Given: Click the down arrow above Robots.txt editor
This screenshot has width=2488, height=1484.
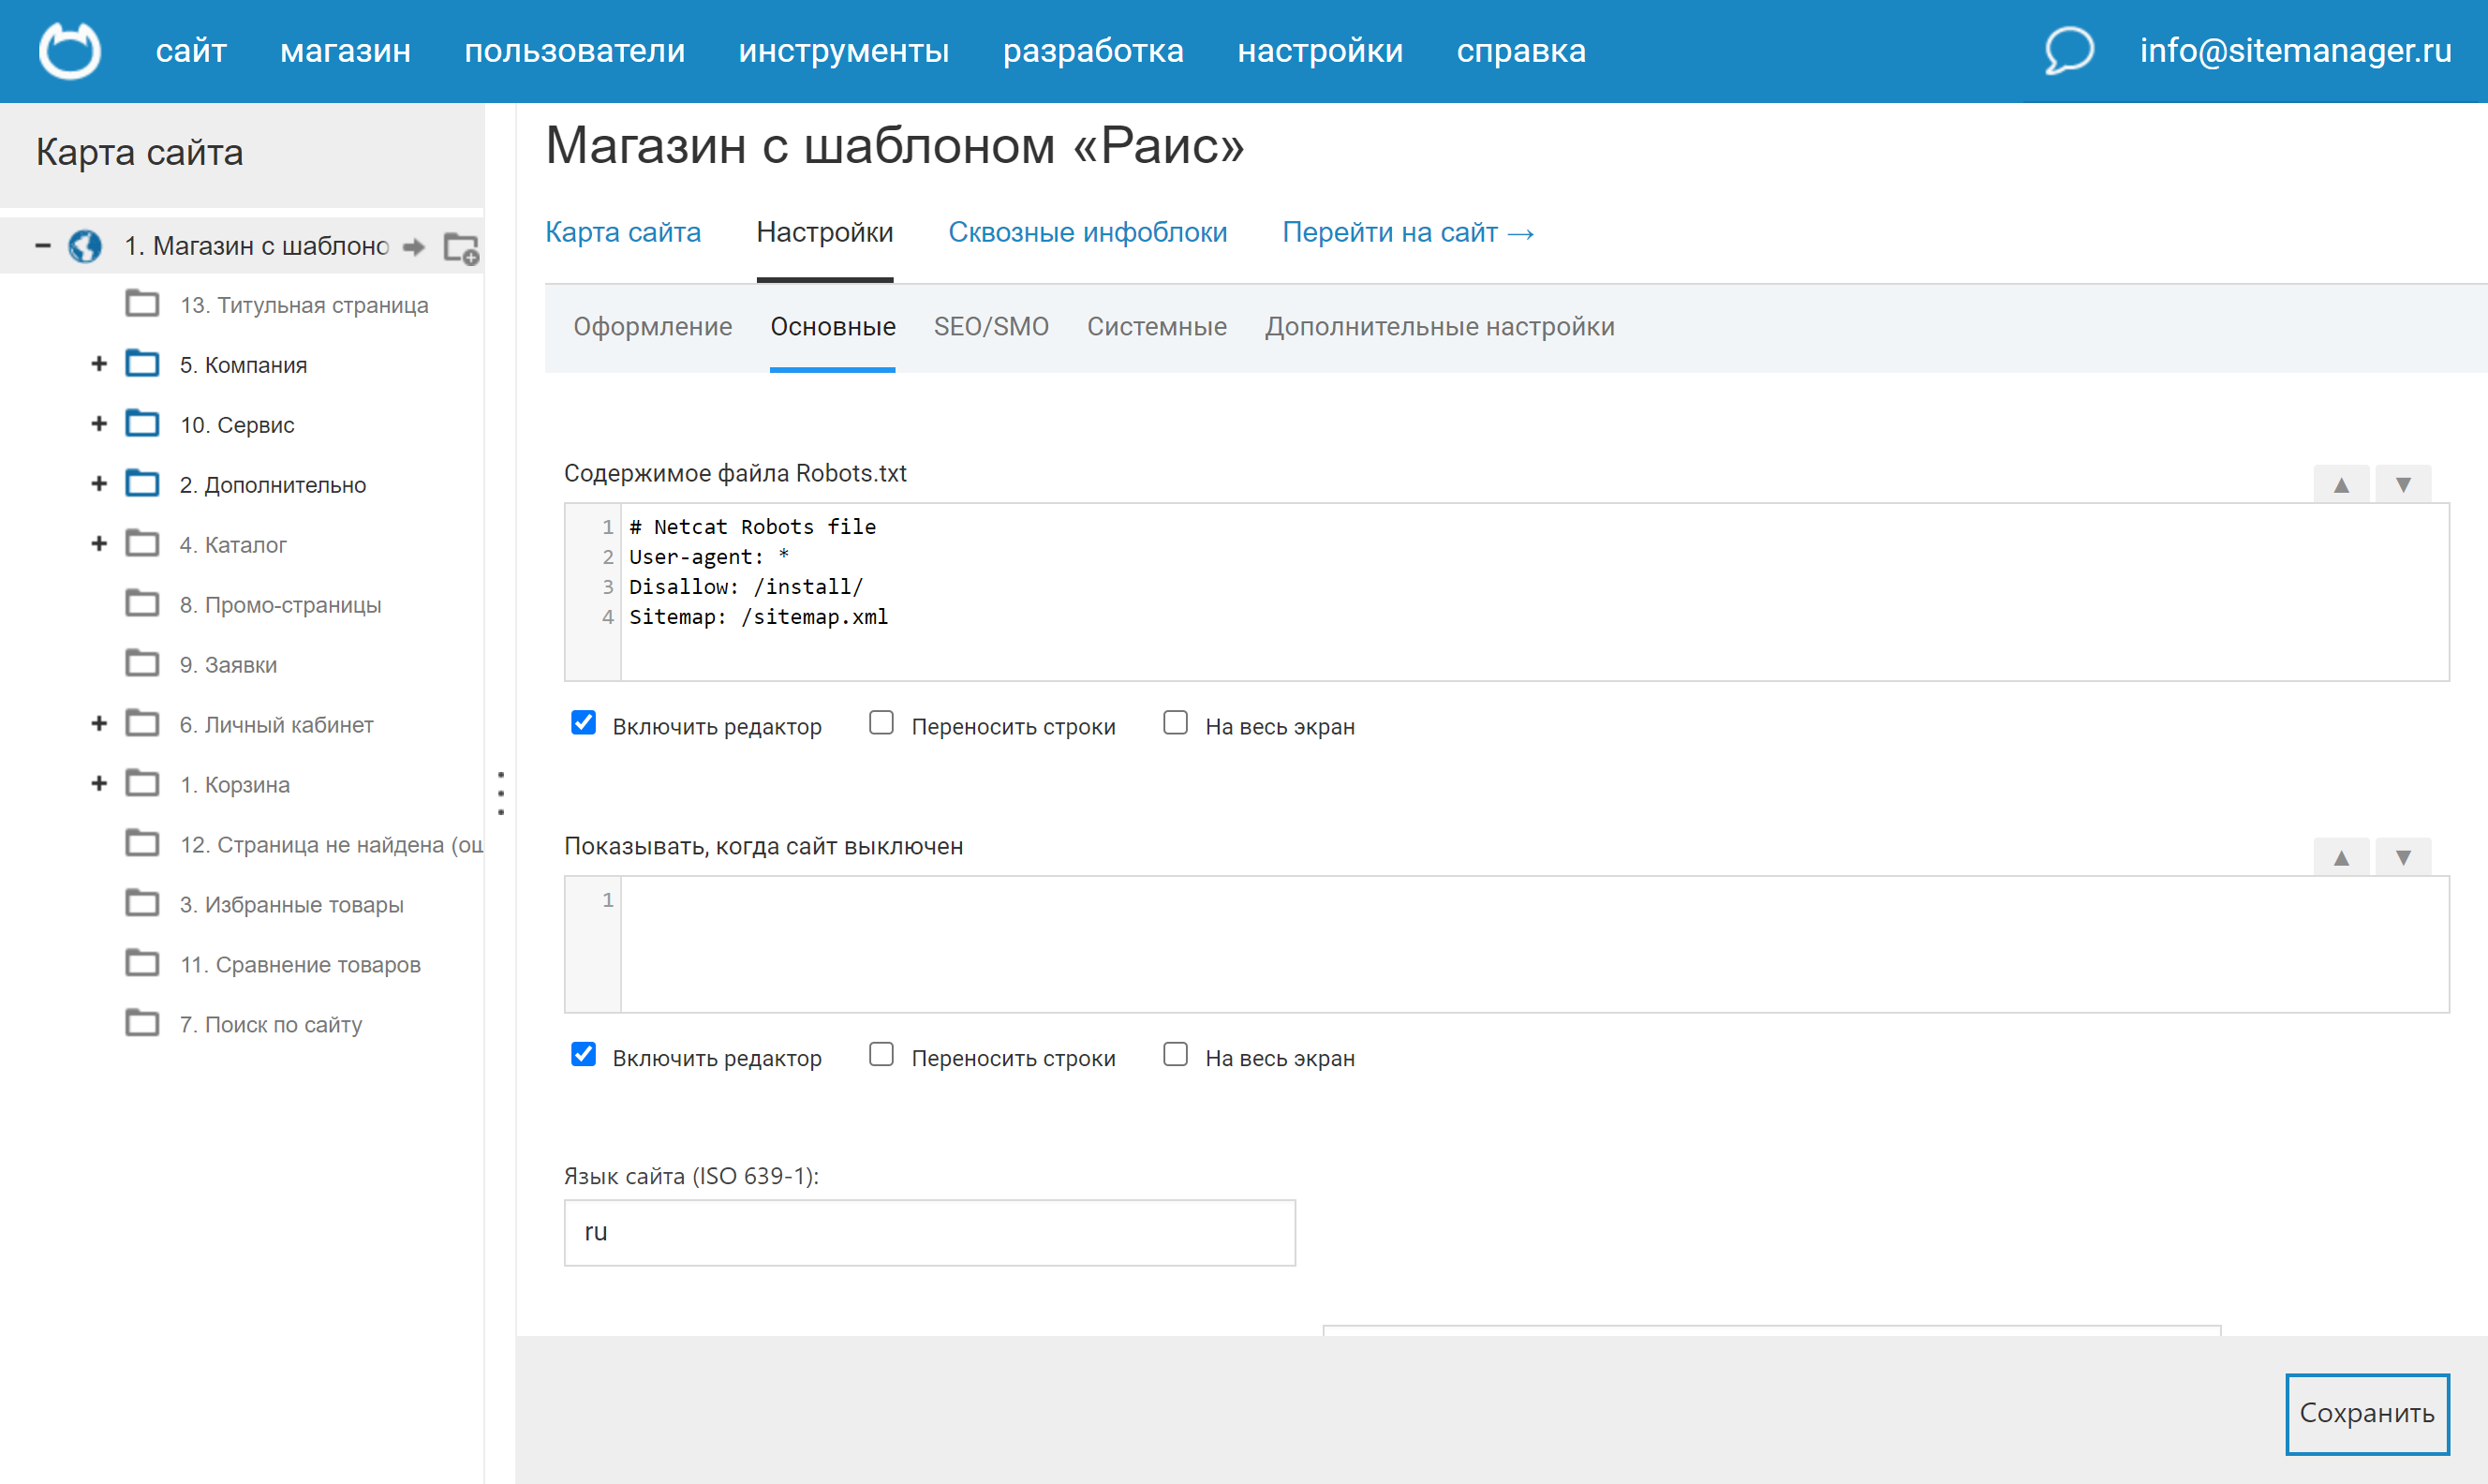Looking at the screenshot, I should point(2402,485).
